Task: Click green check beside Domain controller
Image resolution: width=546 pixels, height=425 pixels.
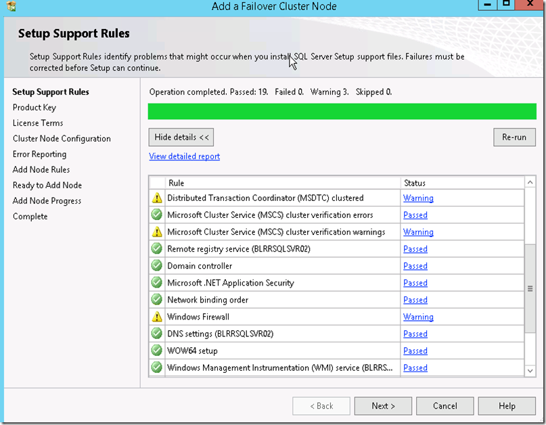Action: [x=157, y=265]
